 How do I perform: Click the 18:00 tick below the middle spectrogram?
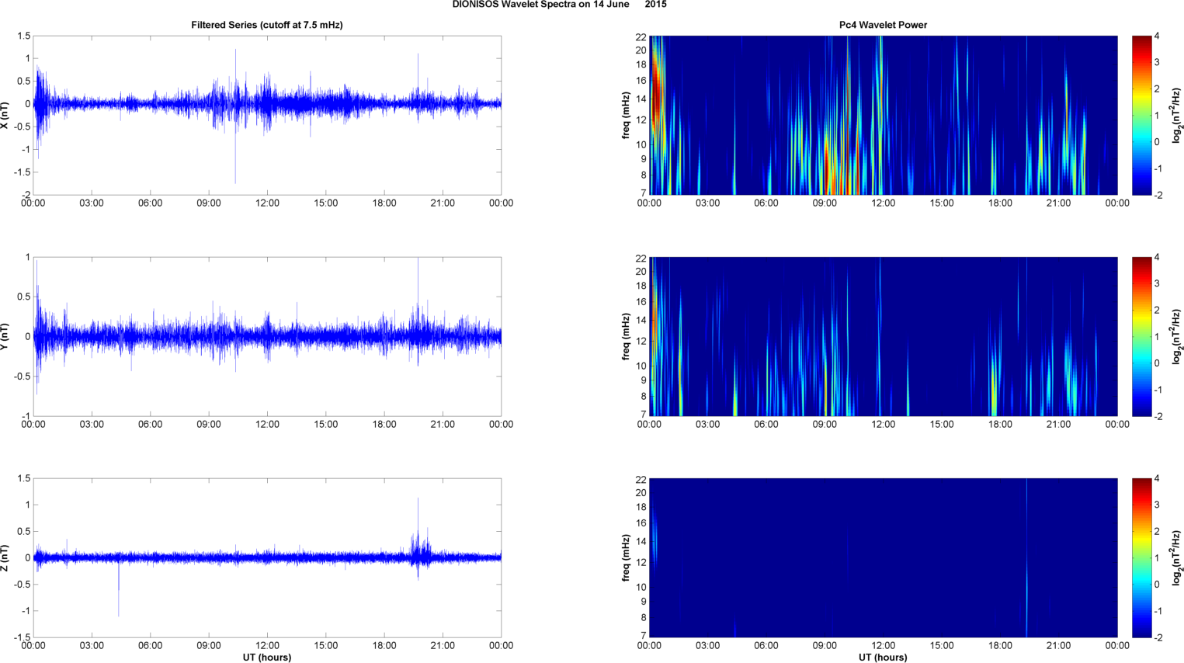tap(1000, 425)
